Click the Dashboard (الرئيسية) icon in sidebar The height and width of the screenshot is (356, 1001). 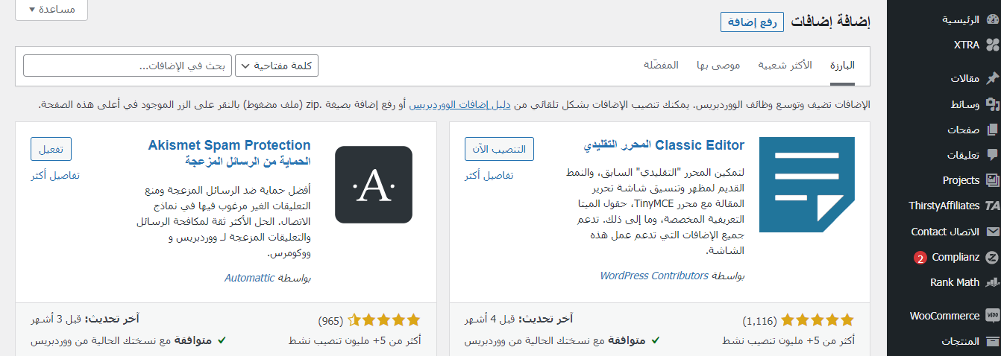click(992, 20)
